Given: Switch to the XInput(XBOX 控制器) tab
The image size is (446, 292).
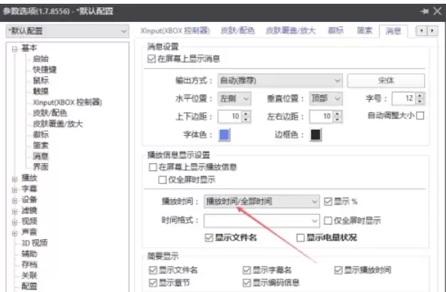Looking at the screenshot, I should tap(176, 30).
